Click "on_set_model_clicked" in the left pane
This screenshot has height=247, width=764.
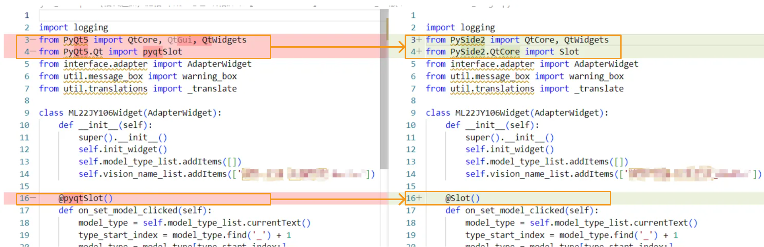click(128, 211)
